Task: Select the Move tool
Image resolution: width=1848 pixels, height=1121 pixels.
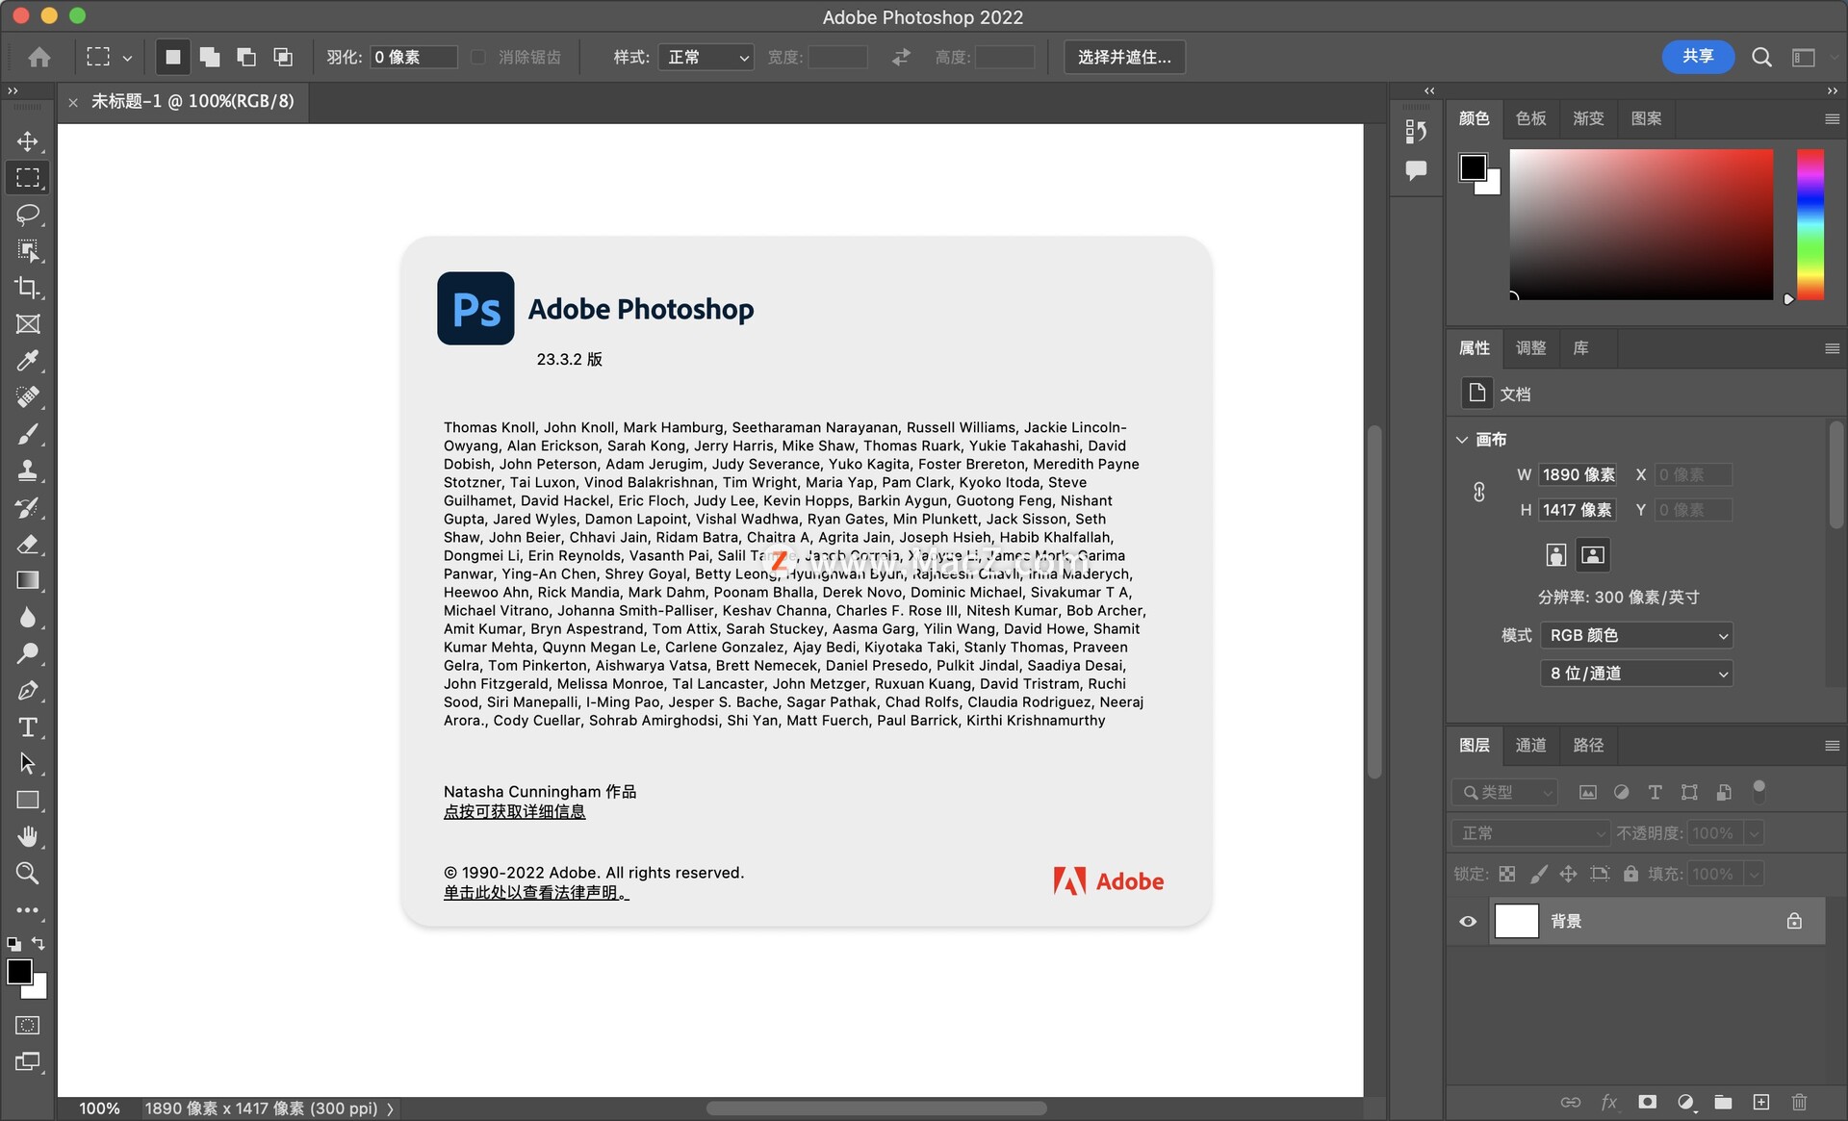Action: [28, 141]
